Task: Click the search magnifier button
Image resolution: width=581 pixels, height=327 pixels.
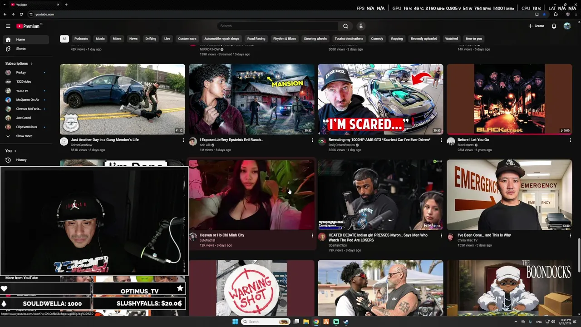Action: [x=345, y=26]
